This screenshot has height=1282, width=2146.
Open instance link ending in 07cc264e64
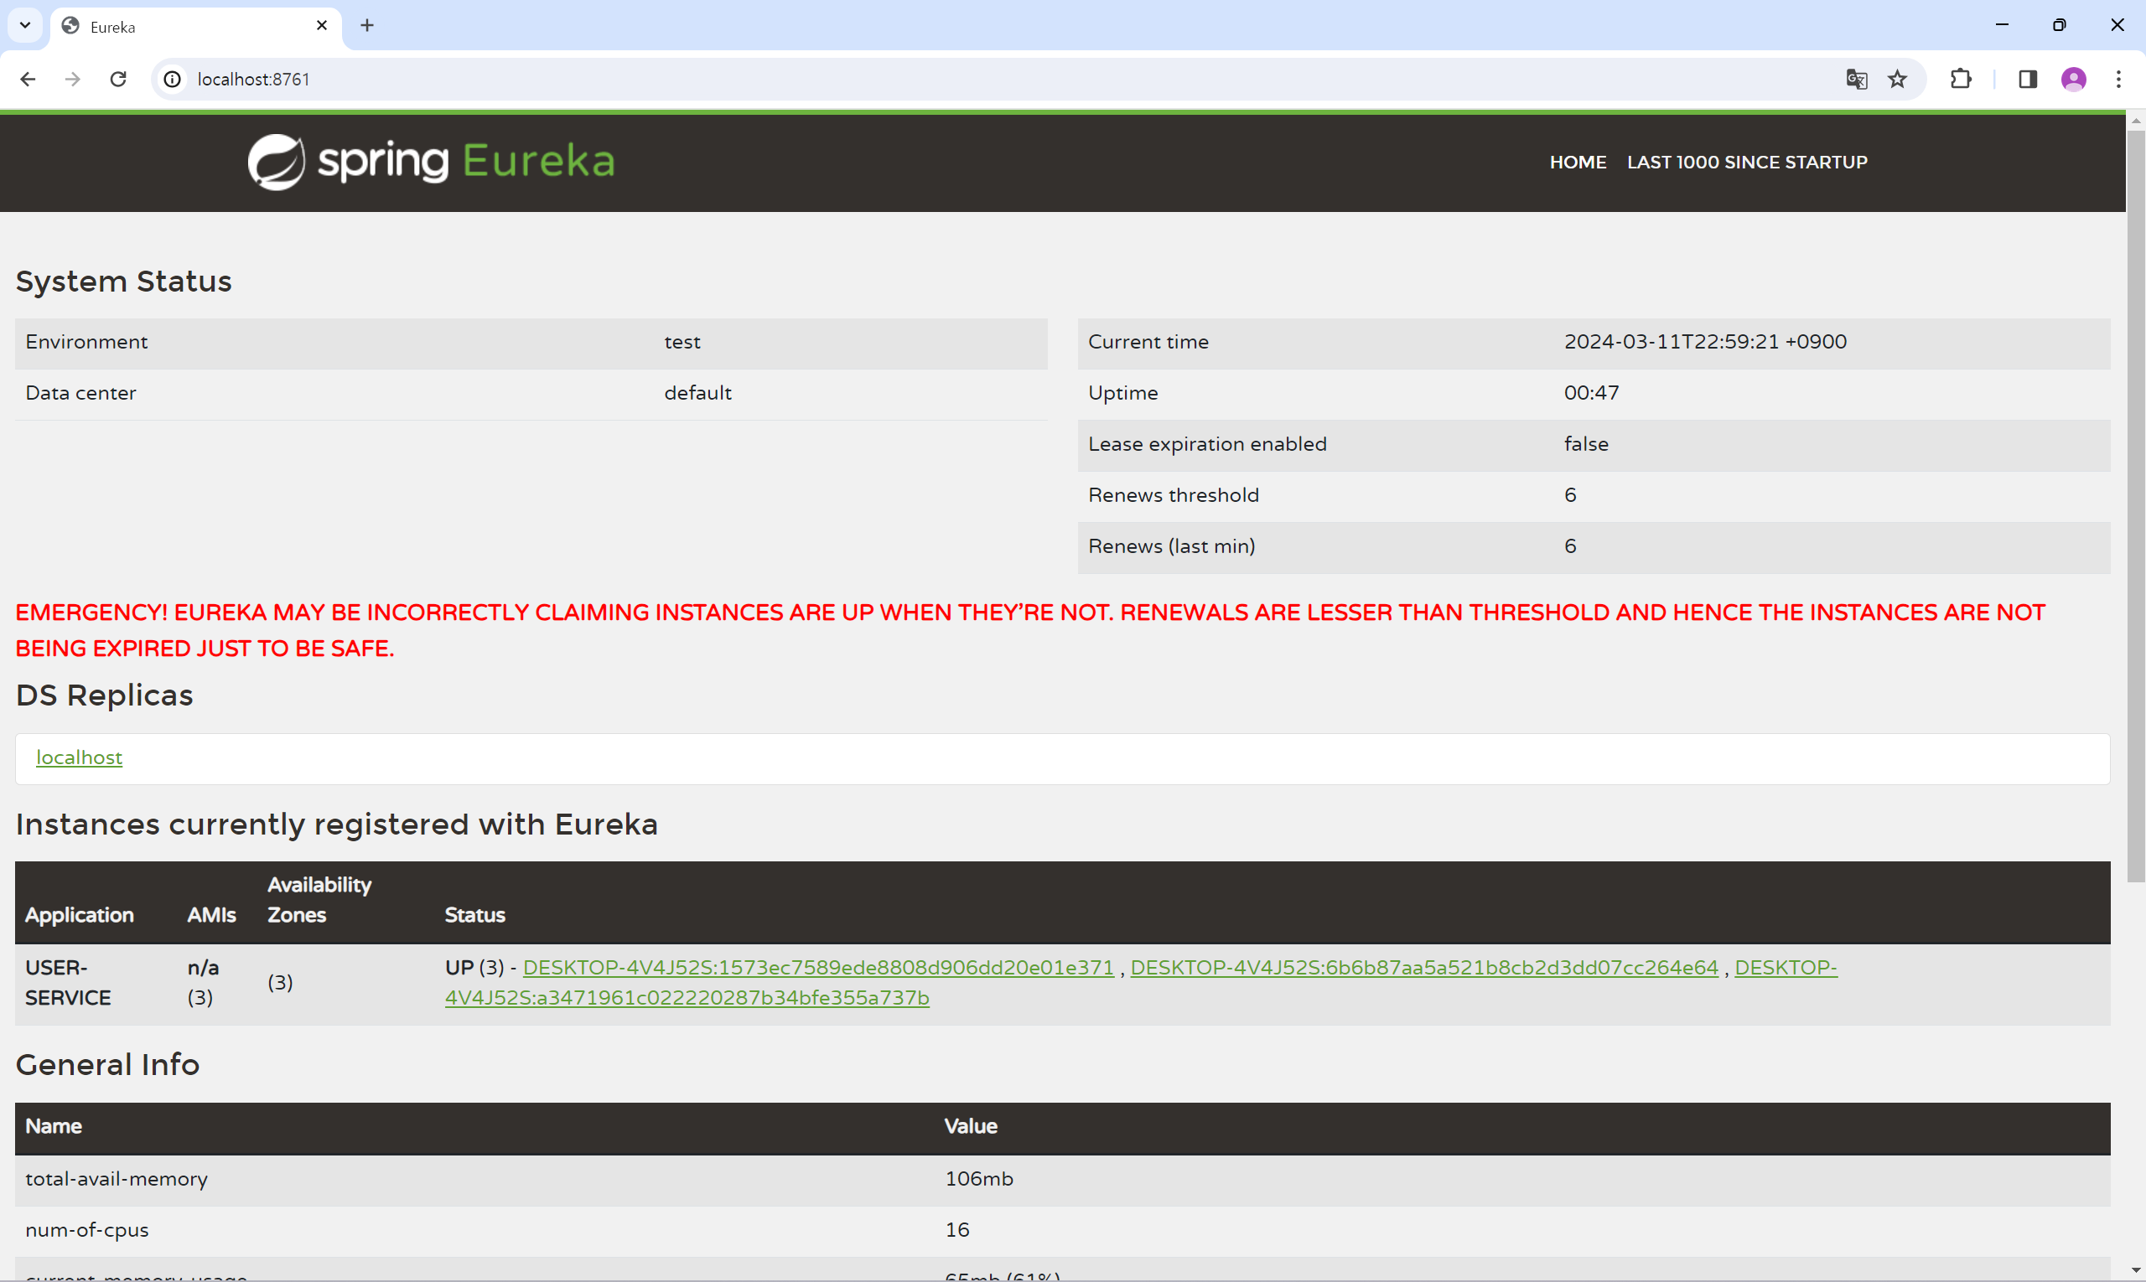[1423, 968]
